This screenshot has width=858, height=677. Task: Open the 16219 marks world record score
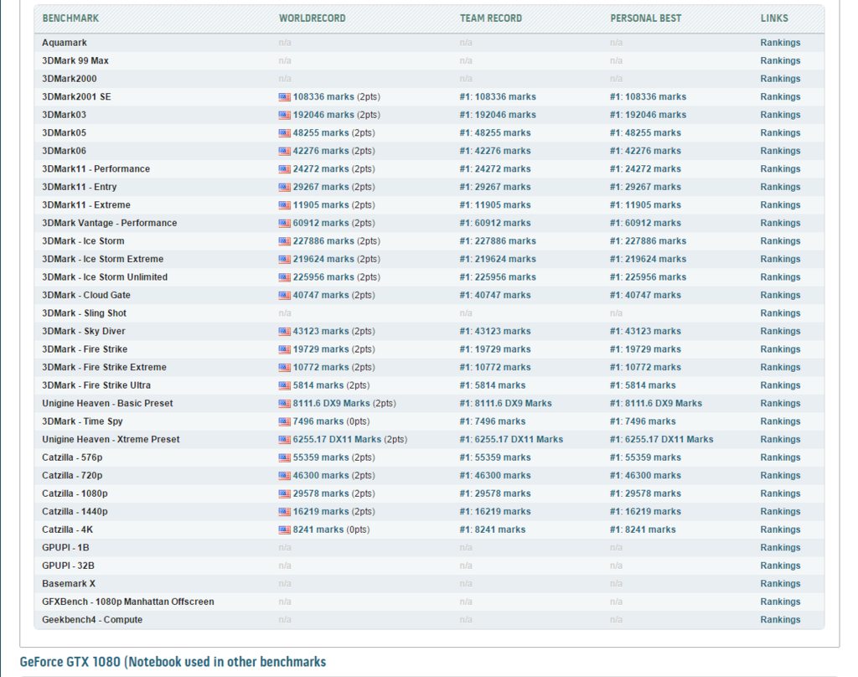coord(321,512)
